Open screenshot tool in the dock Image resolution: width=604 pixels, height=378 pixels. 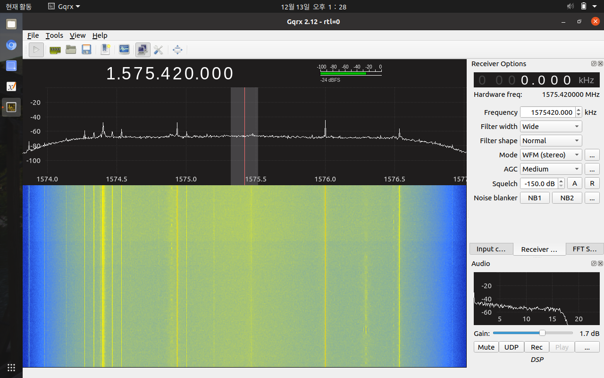pos(11,66)
